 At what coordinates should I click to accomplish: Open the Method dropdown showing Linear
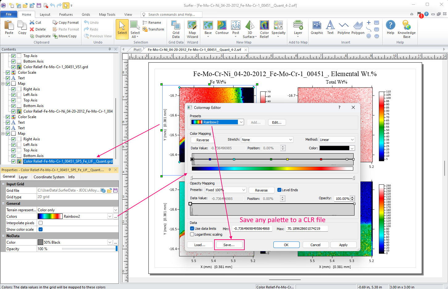[337, 140]
